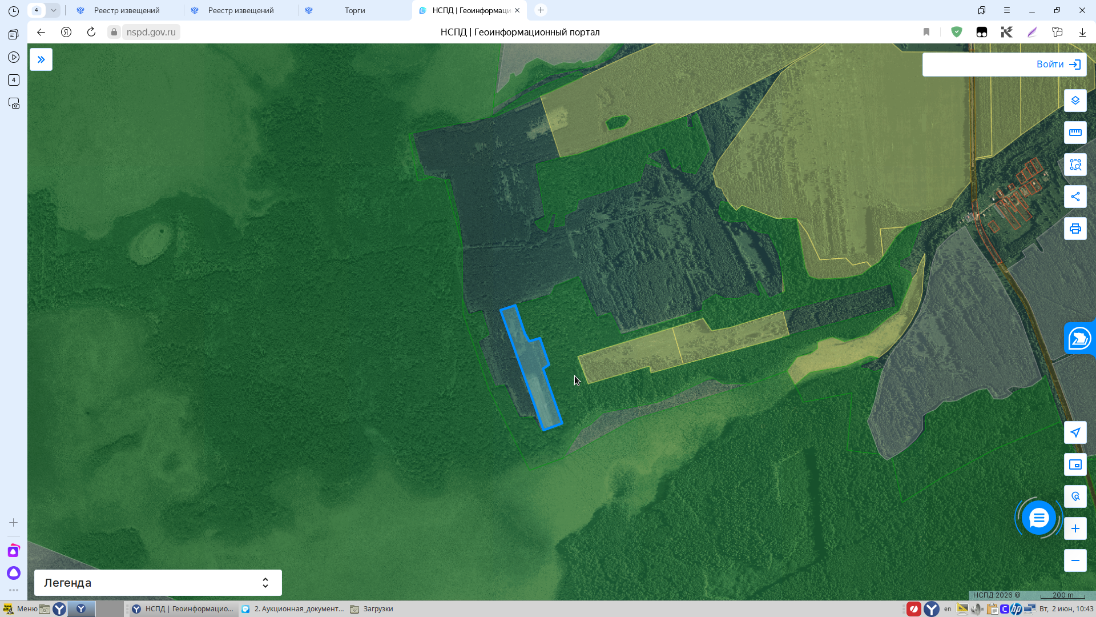Expand the tab group dropdown arrow
The height and width of the screenshot is (617, 1096).
53,10
